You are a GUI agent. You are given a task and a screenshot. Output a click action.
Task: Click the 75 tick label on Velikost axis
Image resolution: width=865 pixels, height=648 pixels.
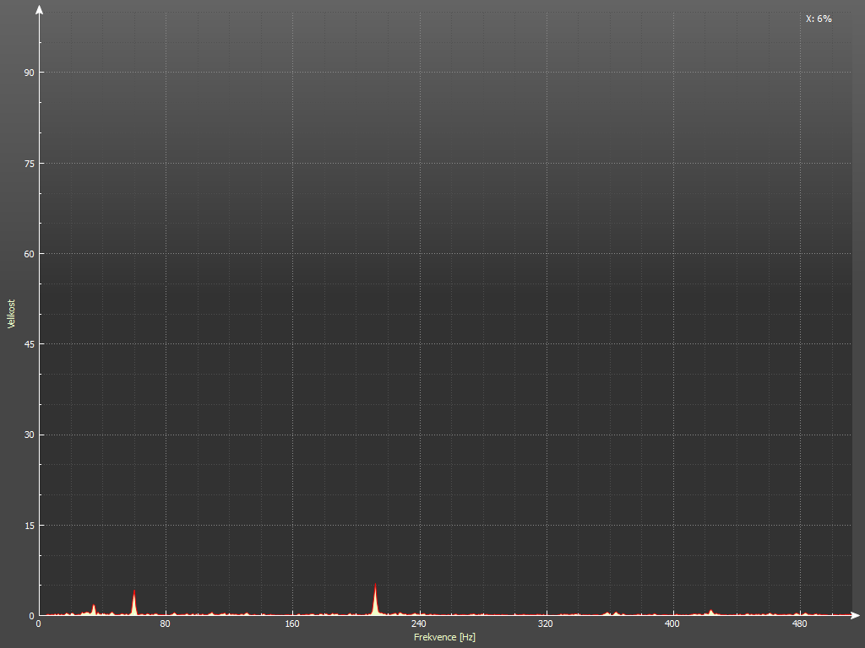(x=29, y=163)
